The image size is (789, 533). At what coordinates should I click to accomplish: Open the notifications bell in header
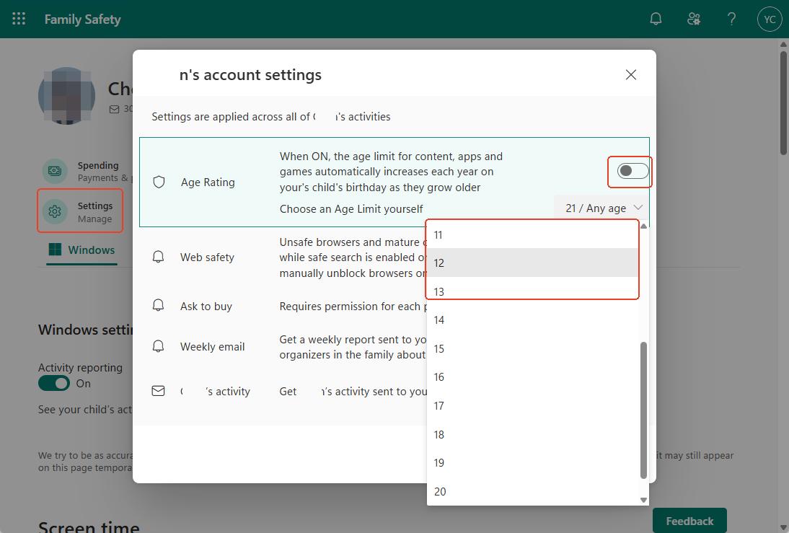tap(656, 19)
